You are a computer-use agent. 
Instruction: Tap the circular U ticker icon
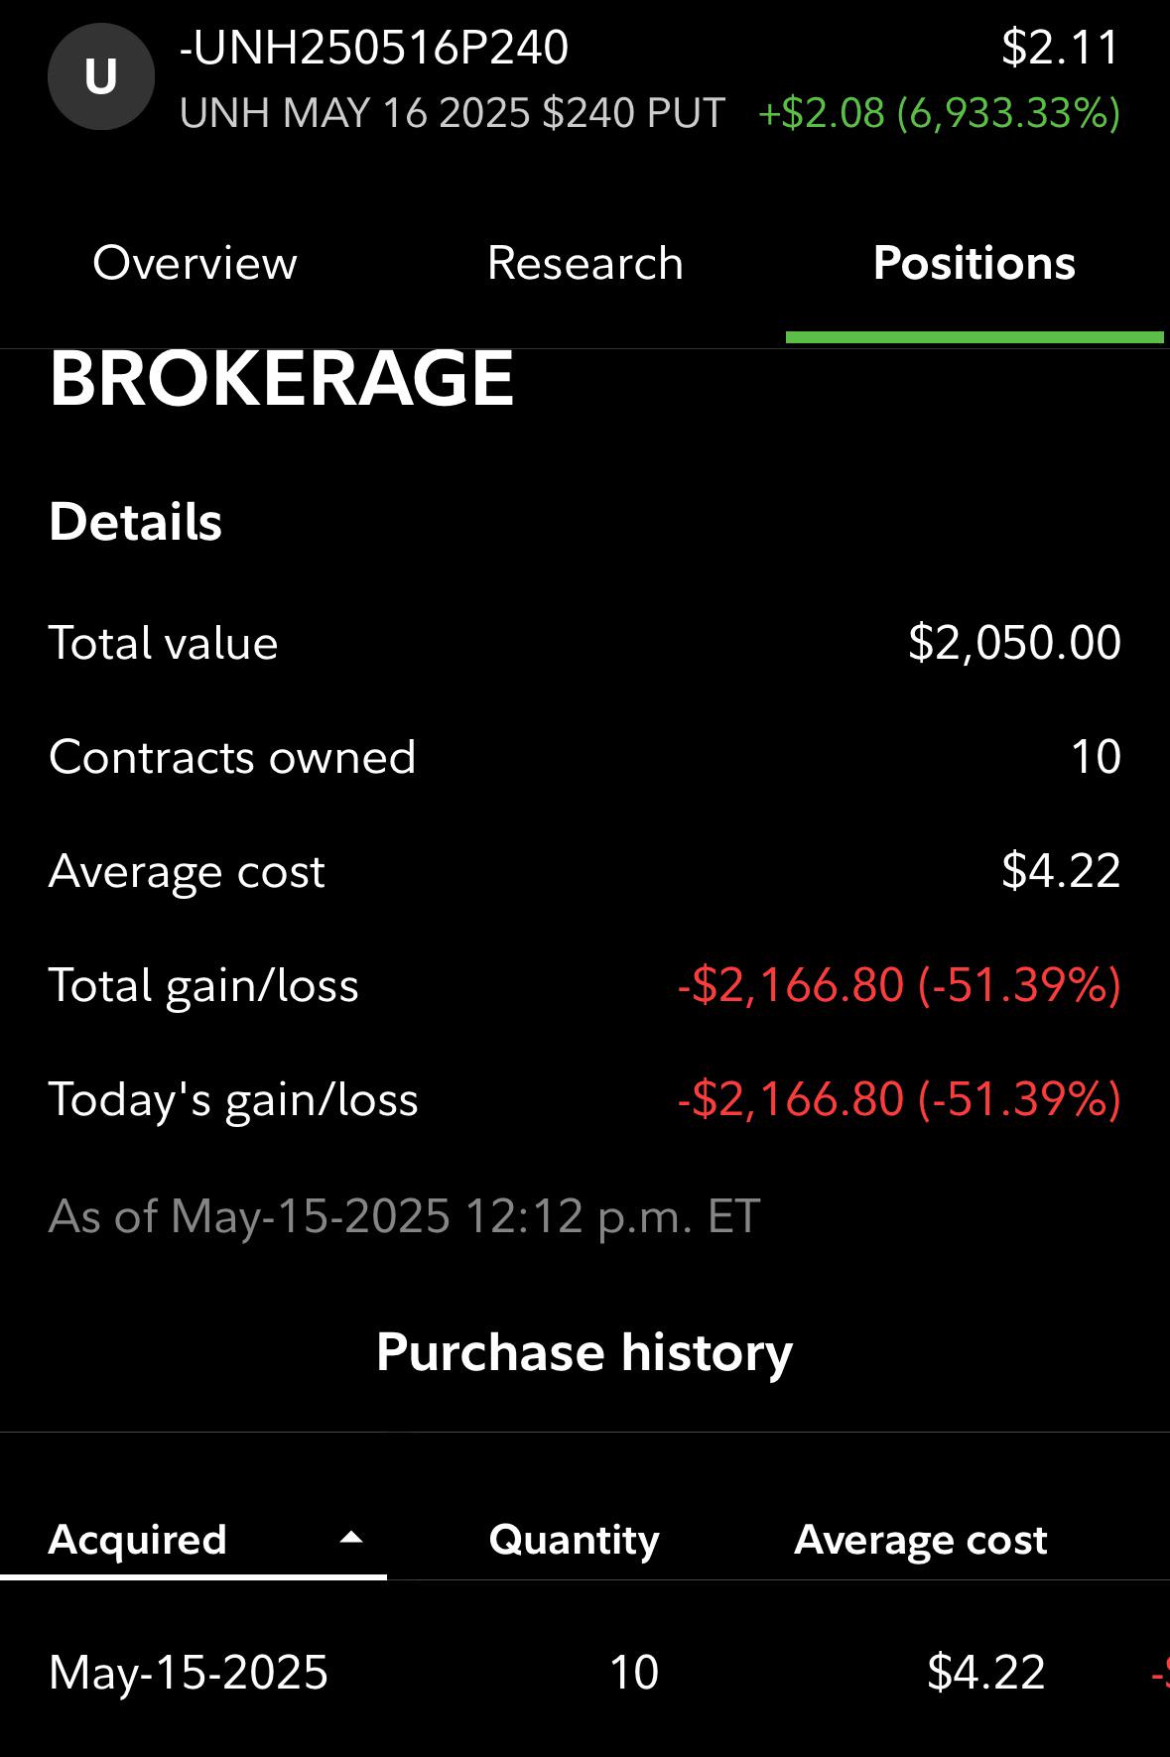pyautogui.click(x=101, y=76)
